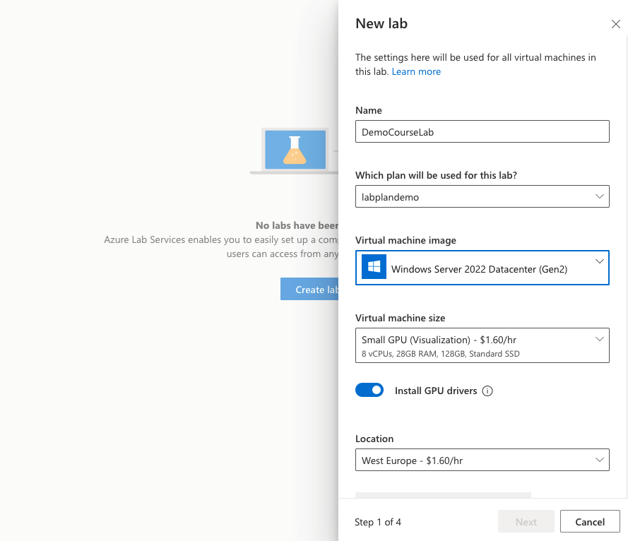Viewport: 628px width, 541px height.
Task: Close the New lab panel
Action: tap(615, 24)
